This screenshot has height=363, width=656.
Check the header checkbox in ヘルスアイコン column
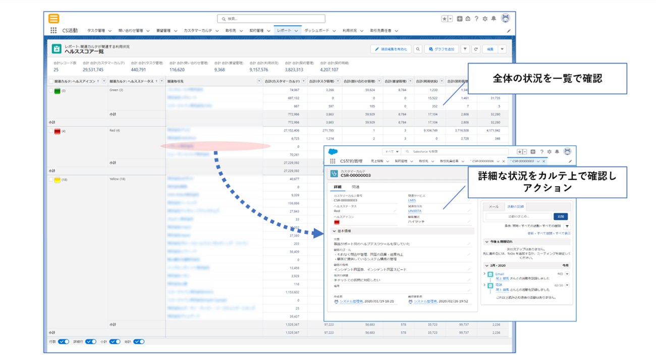[51, 81]
